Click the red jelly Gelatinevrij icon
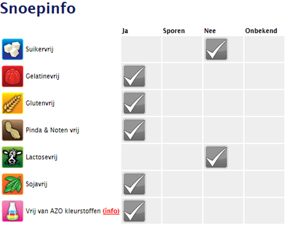The height and width of the screenshot is (228, 288). coord(12,76)
